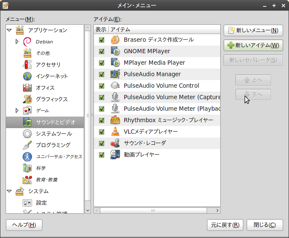289x238 pixels.
Task: Expand the Debian submenu arrow
Action: coord(17,42)
